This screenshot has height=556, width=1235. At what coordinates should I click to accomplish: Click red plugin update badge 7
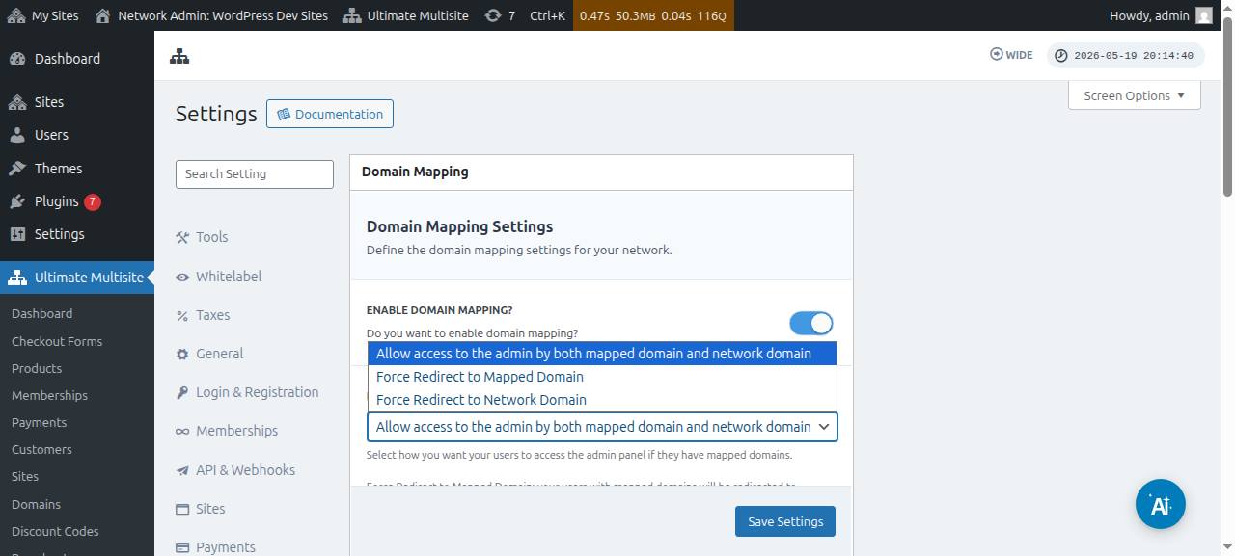[x=92, y=201]
